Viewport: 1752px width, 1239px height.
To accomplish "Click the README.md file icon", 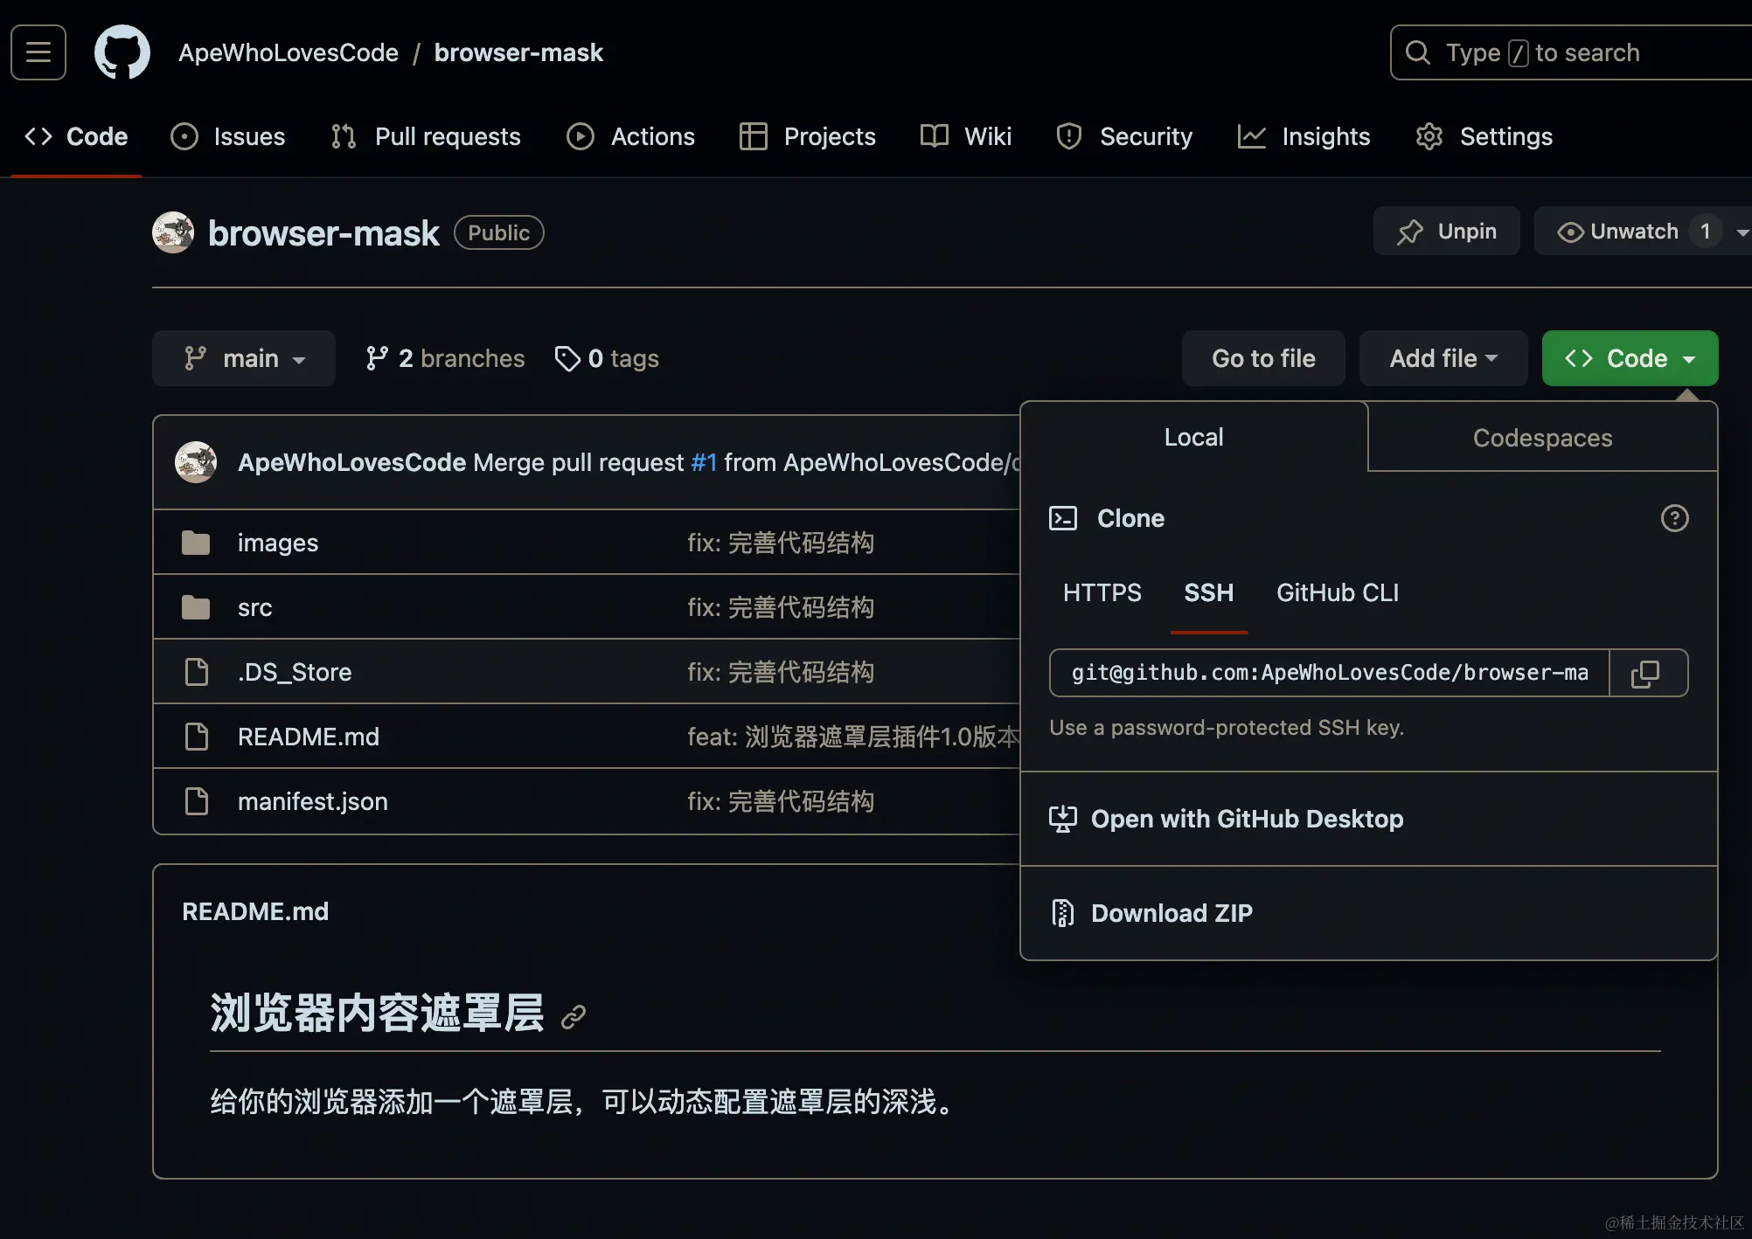I will [197, 737].
